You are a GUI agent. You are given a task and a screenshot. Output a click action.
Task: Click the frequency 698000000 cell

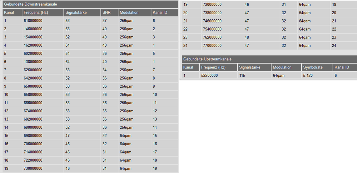point(33,136)
